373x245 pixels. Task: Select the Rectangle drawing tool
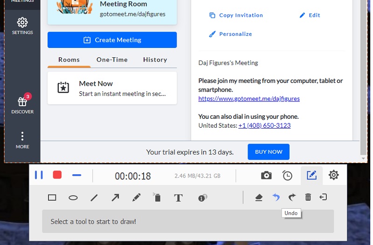tap(52, 197)
